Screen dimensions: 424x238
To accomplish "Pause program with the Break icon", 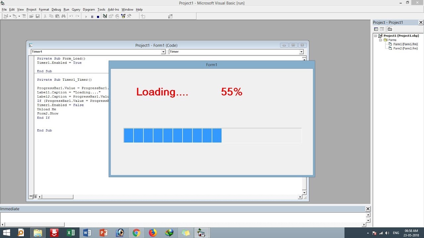I will tap(92, 17).
